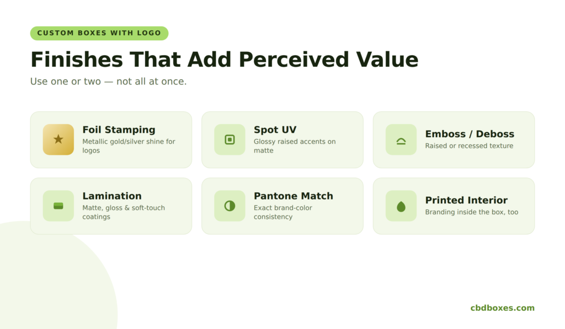Click the Finishes That Add Perceived Value headline

[x=225, y=60]
